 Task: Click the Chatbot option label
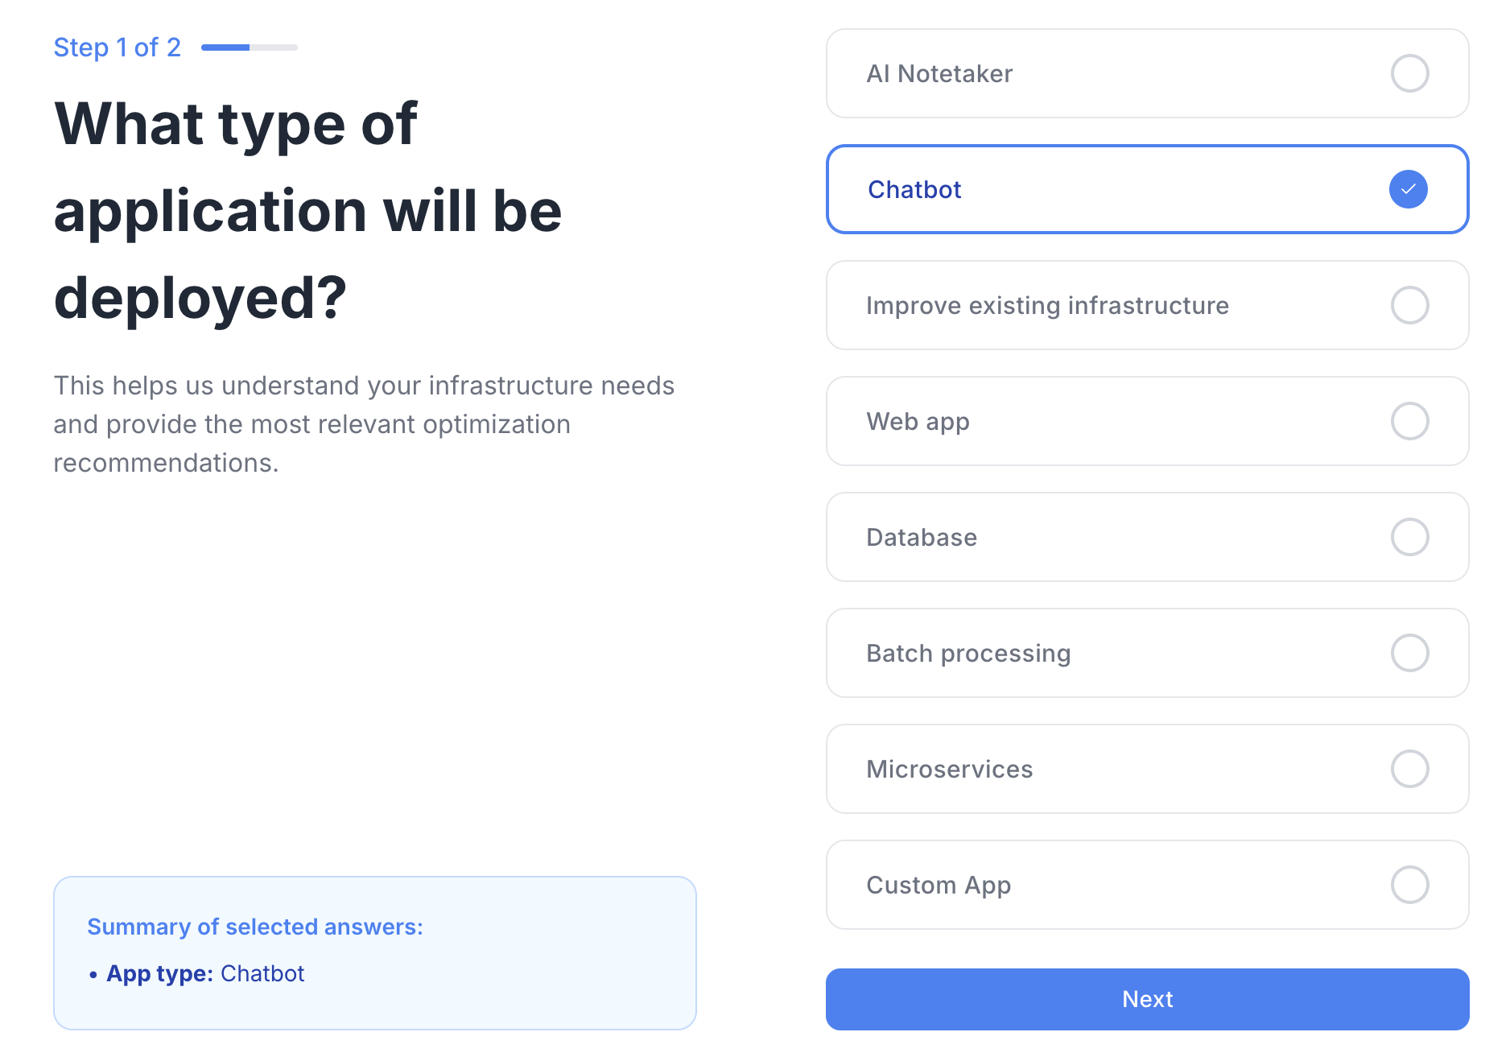[x=914, y=190]
